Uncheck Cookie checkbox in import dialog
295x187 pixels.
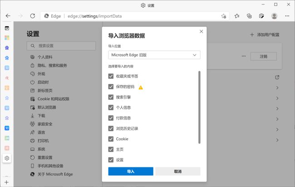coord(111,139)
